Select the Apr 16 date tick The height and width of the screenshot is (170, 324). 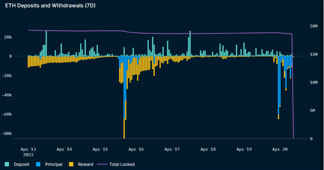[136, 149]
